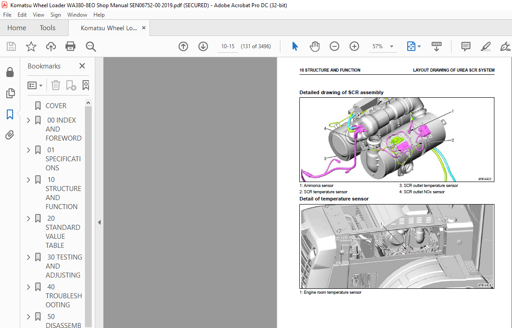Print the document

70,46
